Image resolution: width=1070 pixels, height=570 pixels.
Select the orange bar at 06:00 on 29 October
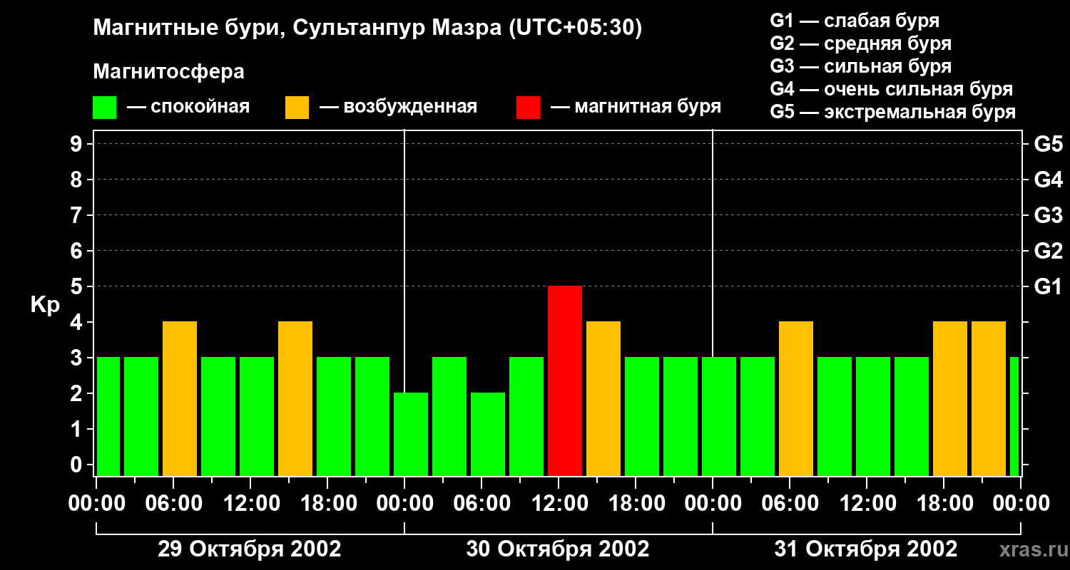click(x=180, y=399)
